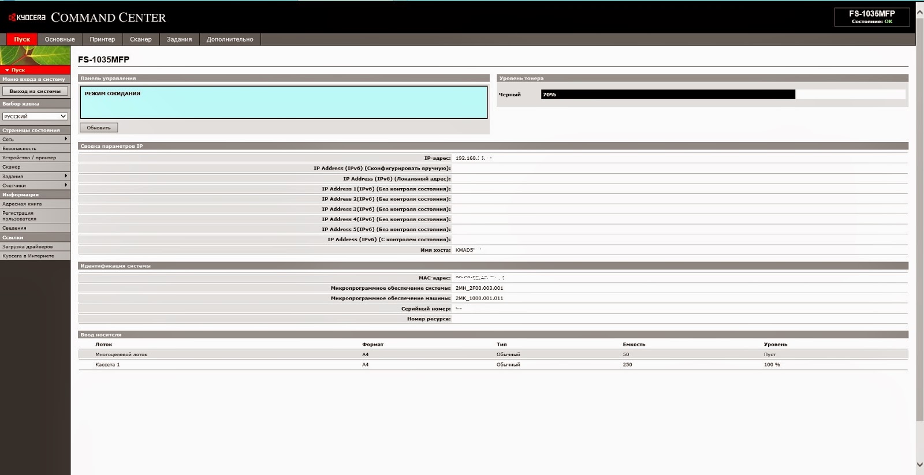Open the Дополнительно tab
This screenshot has height=475, width=924.
(x=230, y=39)
